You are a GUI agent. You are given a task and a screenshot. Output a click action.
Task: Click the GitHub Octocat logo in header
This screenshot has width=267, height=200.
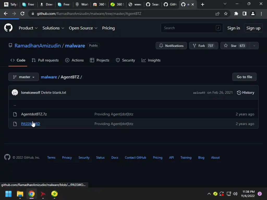(8, 28)
